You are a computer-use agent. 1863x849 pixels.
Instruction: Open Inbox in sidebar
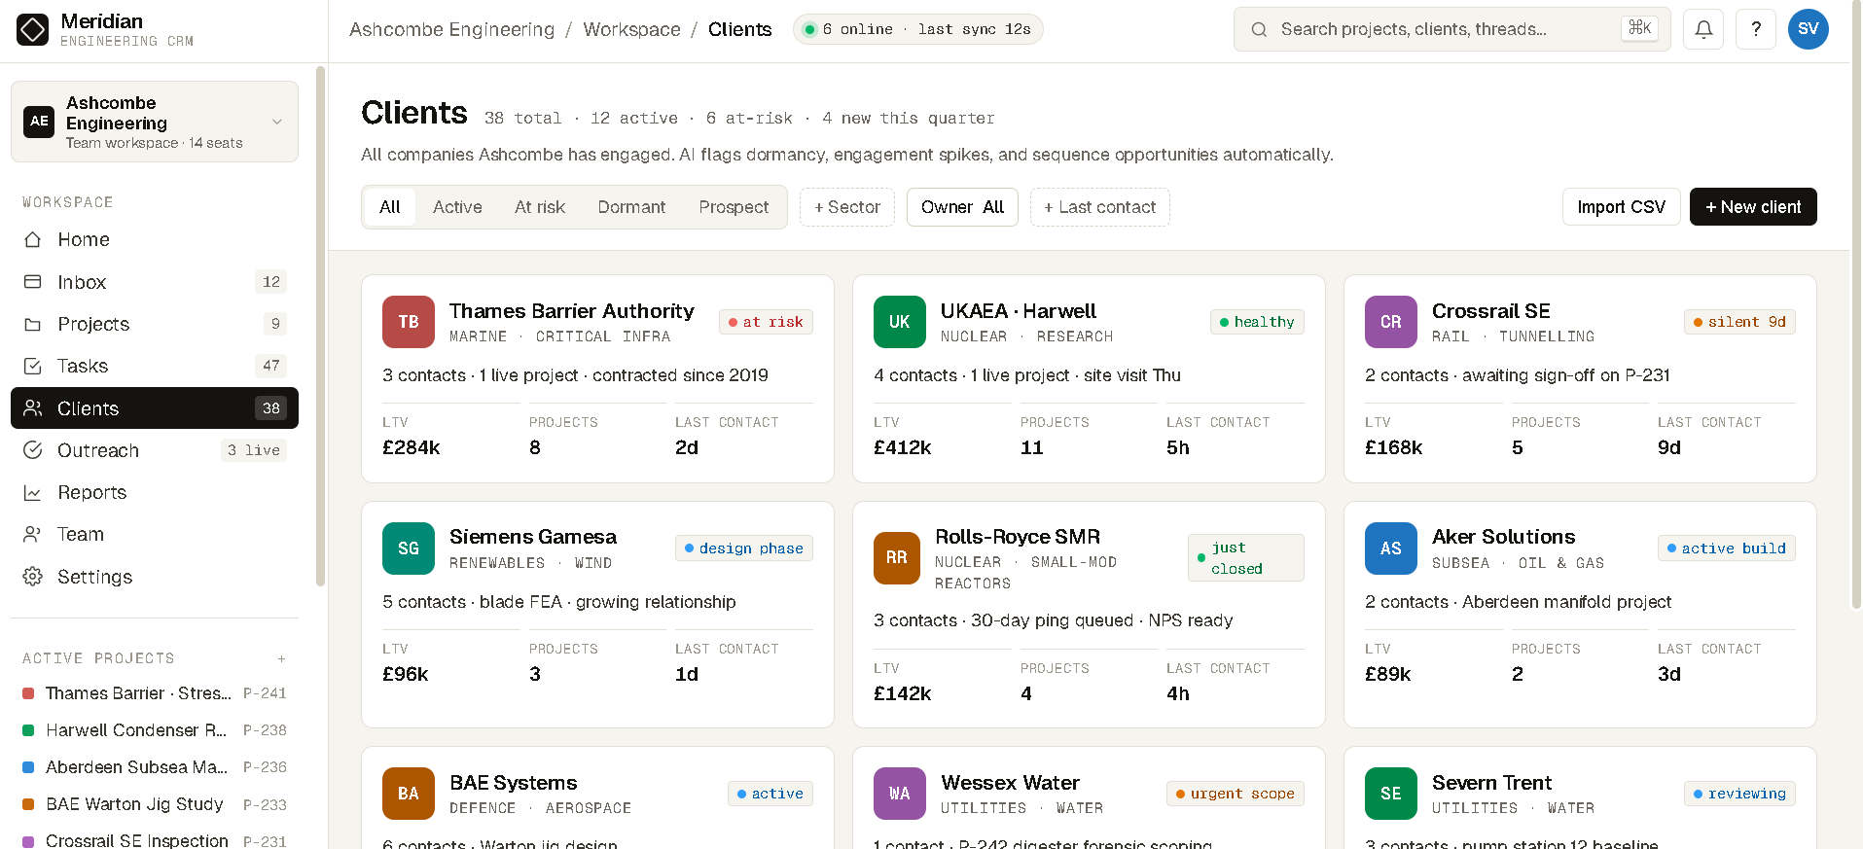pyautogui.click(x=155, y=282)
